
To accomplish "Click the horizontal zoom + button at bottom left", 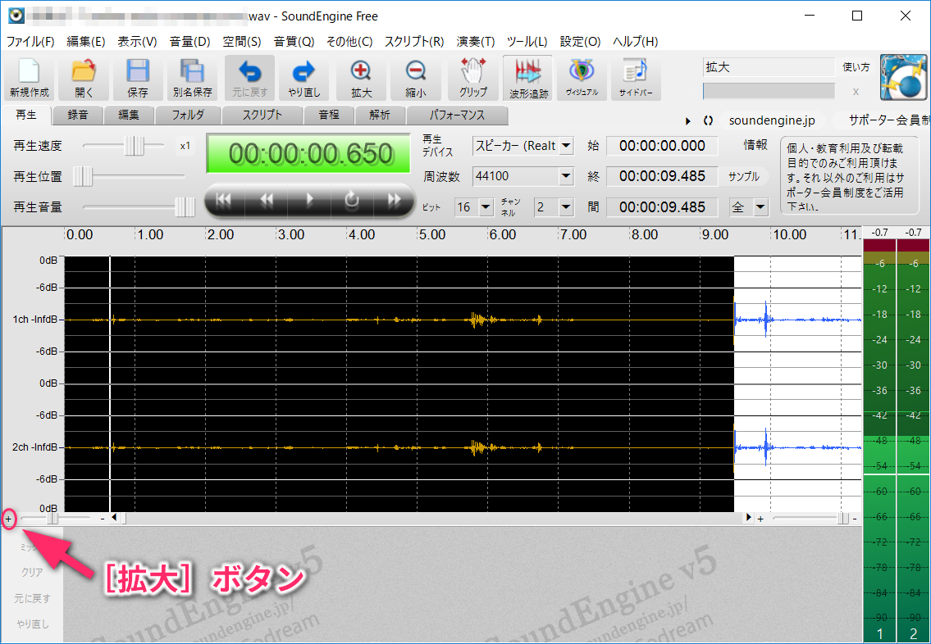I will 8,519.
